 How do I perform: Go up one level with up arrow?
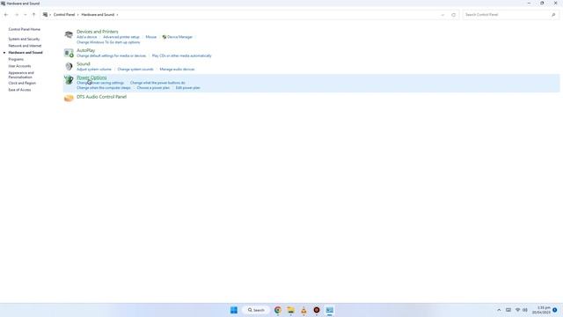(x=33, y=15)
